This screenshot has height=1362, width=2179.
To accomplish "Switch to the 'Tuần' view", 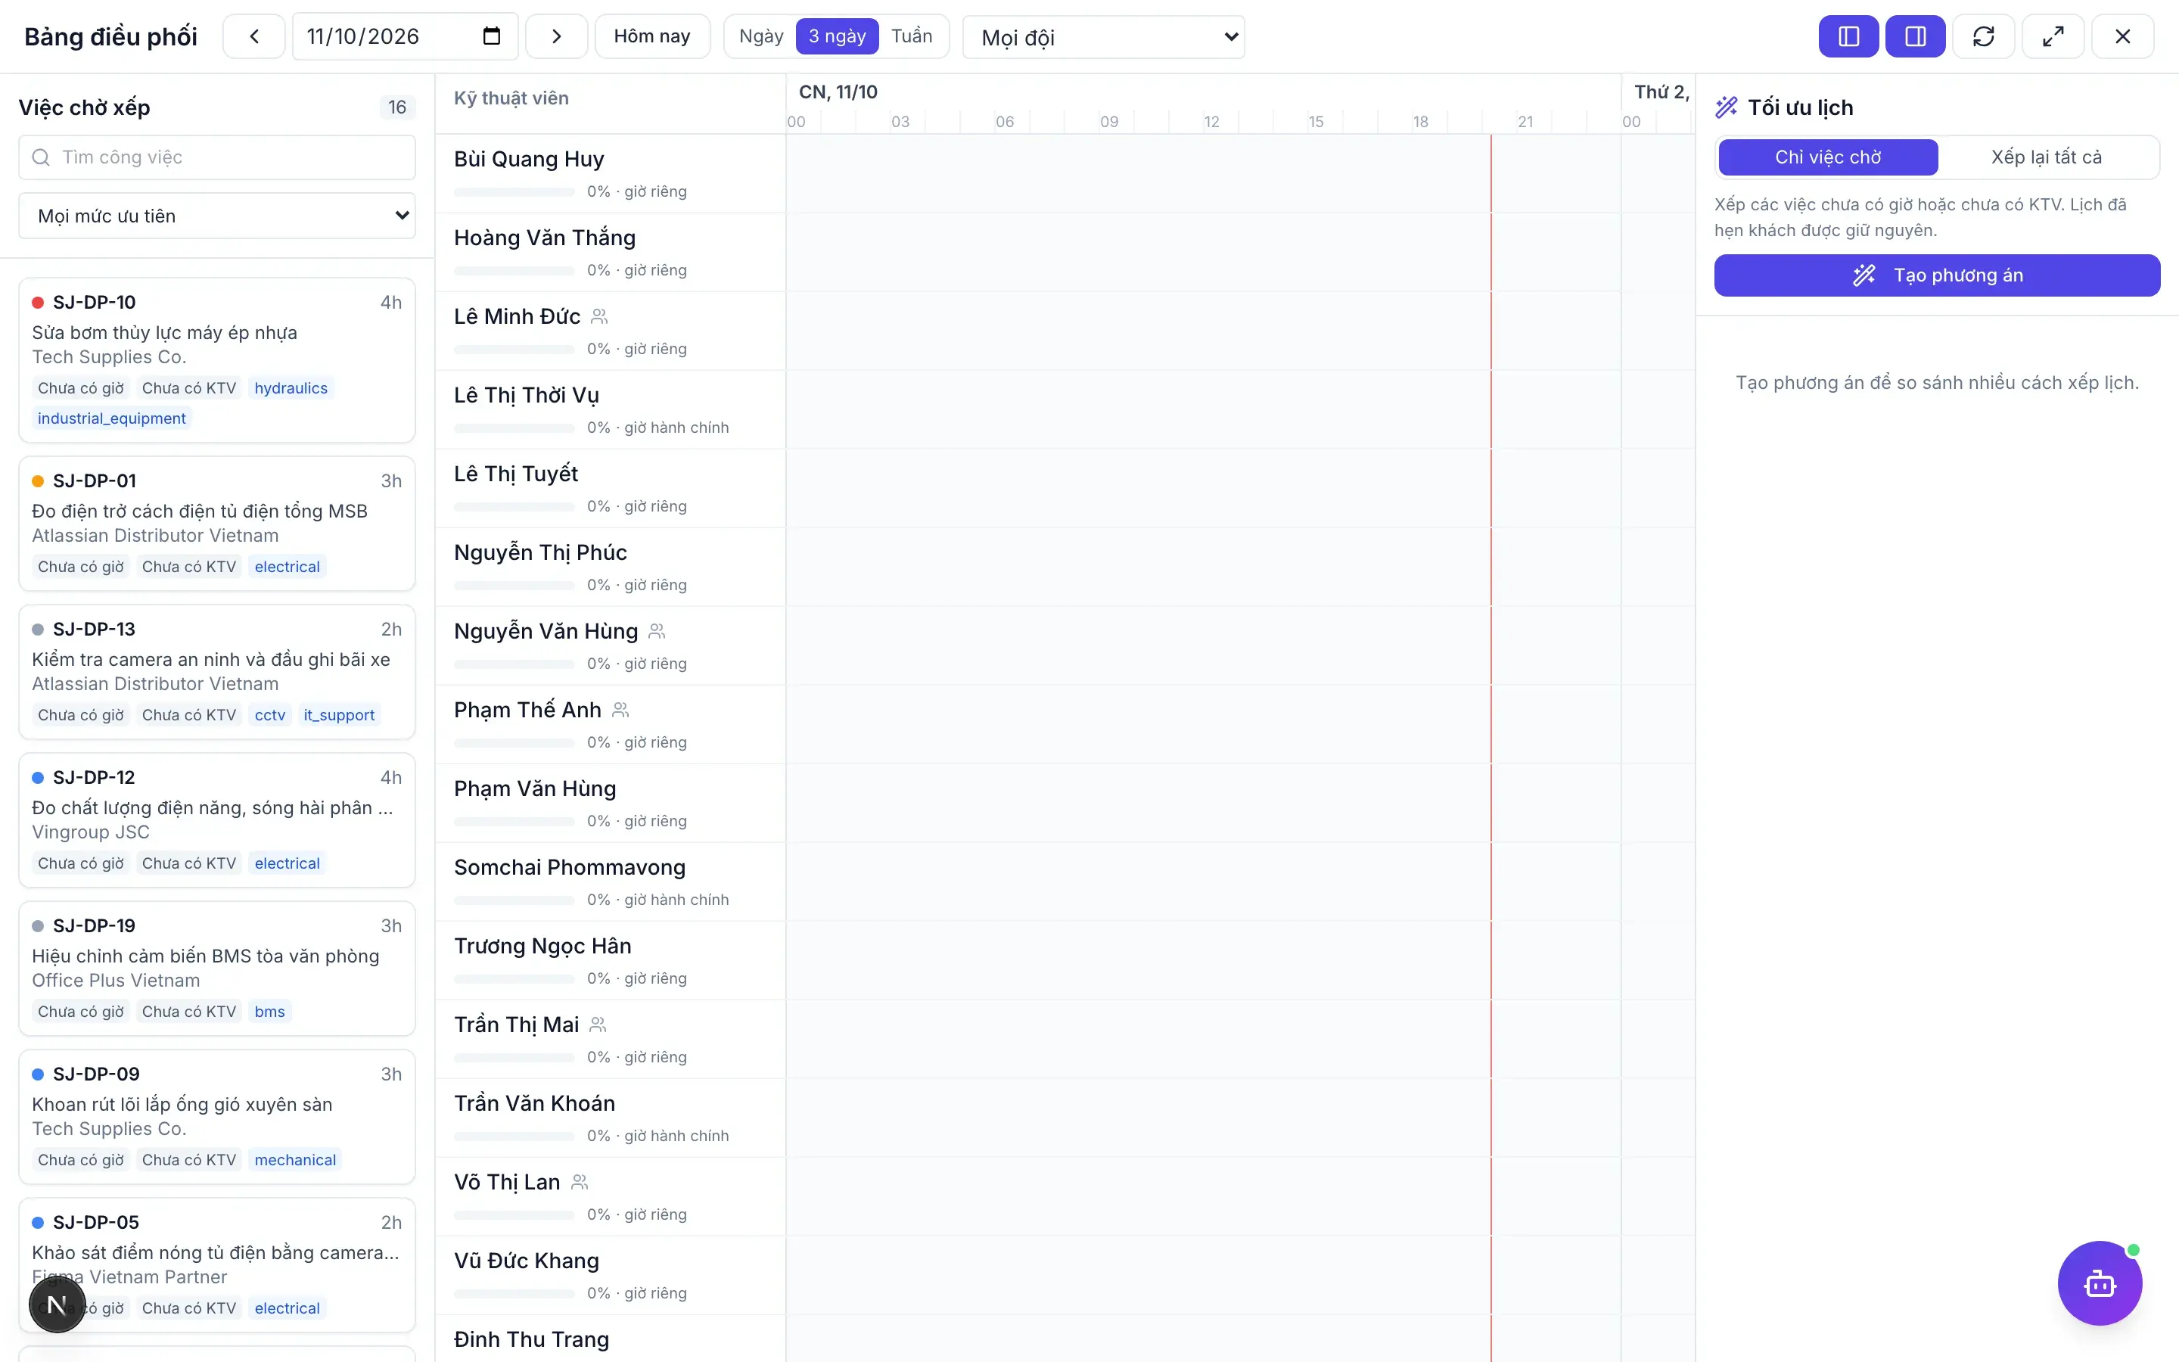I will (911, 36).
